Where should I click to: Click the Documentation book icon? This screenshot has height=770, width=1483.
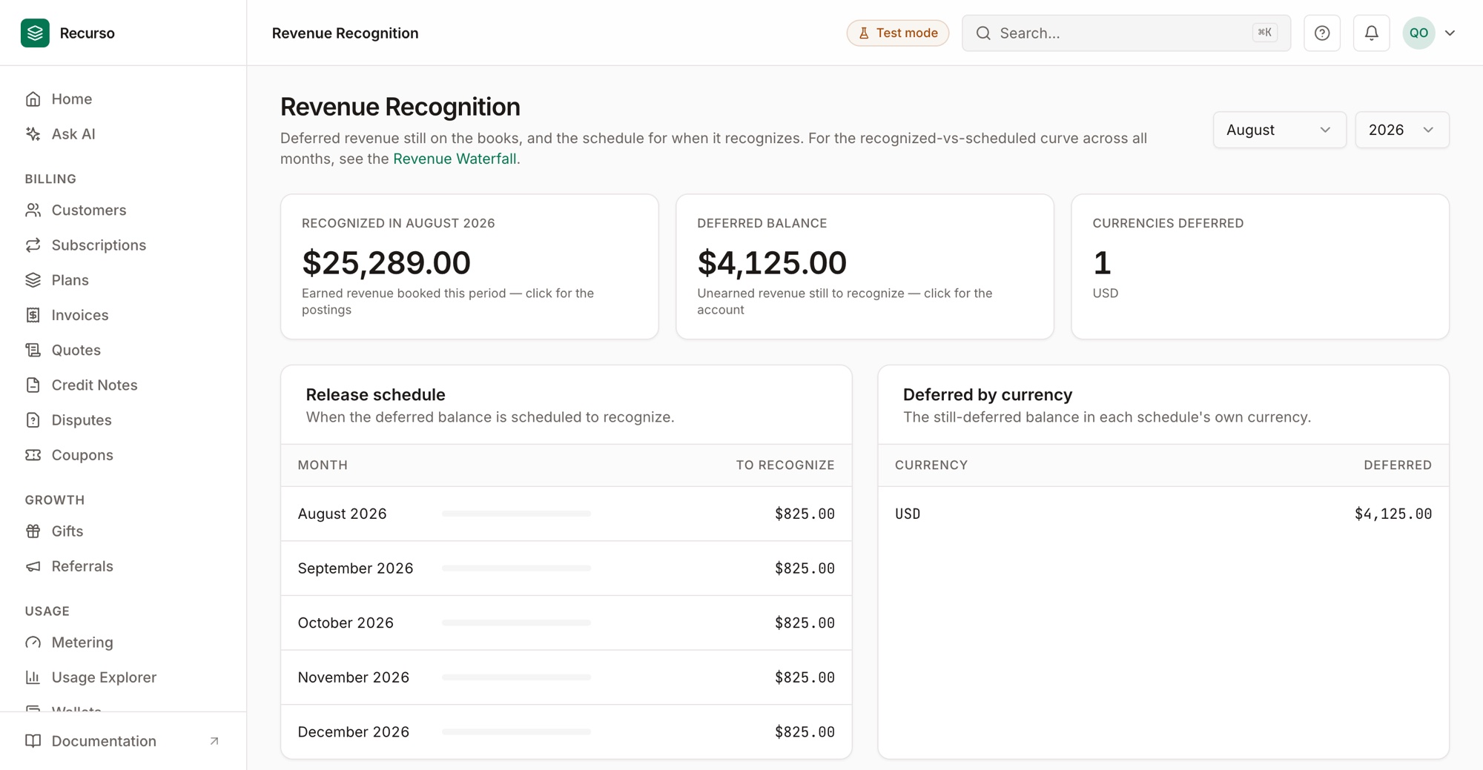[x=33, y=741]
